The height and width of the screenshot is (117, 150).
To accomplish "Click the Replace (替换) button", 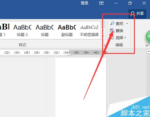I will coord(116,30).
